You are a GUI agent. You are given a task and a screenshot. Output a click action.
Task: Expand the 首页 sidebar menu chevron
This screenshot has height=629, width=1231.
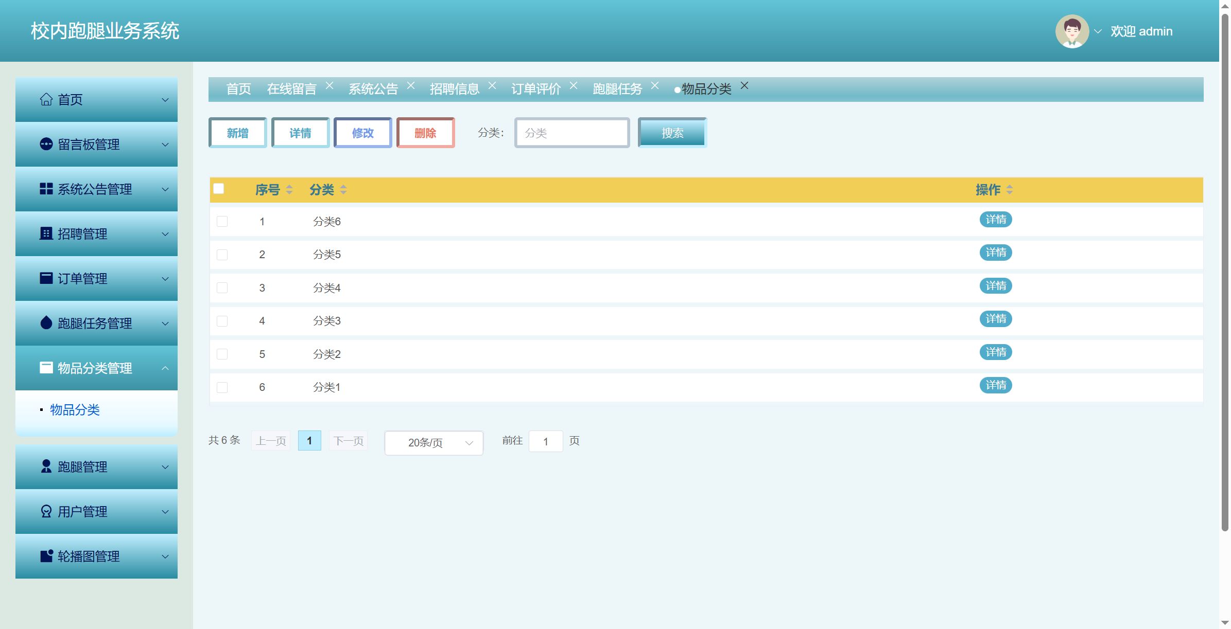click(165, 100)
